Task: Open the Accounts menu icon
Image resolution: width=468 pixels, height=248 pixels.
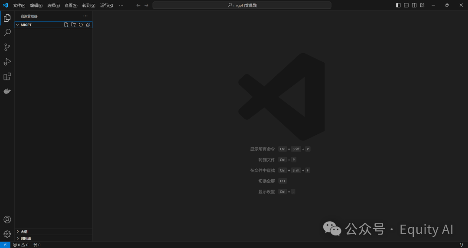Action: click(7, 219)
